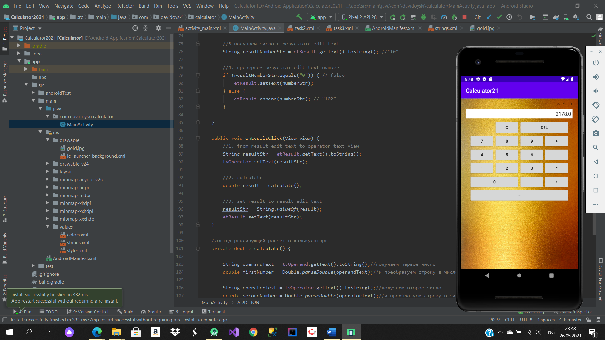Click Project panel settings gear icon
The height and width of the screenshot is (340, 605).
(158, 28)
